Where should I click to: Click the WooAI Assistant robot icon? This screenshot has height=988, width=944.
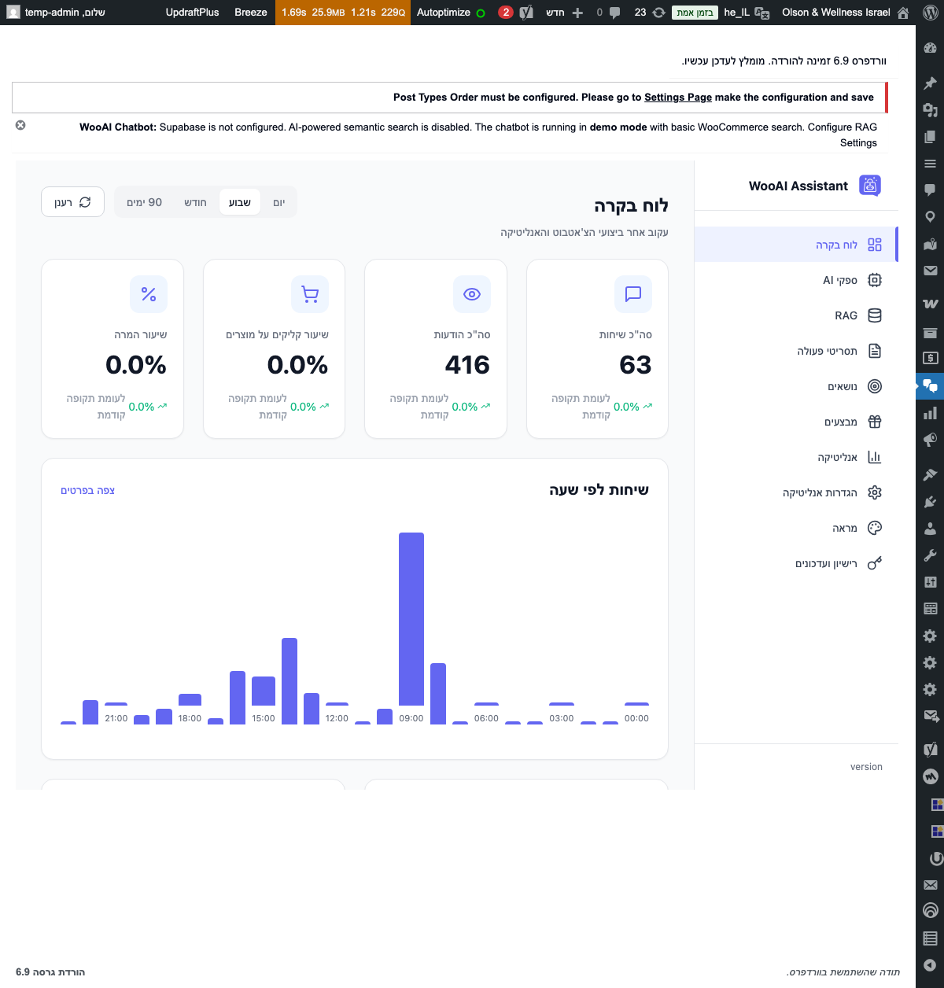coord(869,186)
